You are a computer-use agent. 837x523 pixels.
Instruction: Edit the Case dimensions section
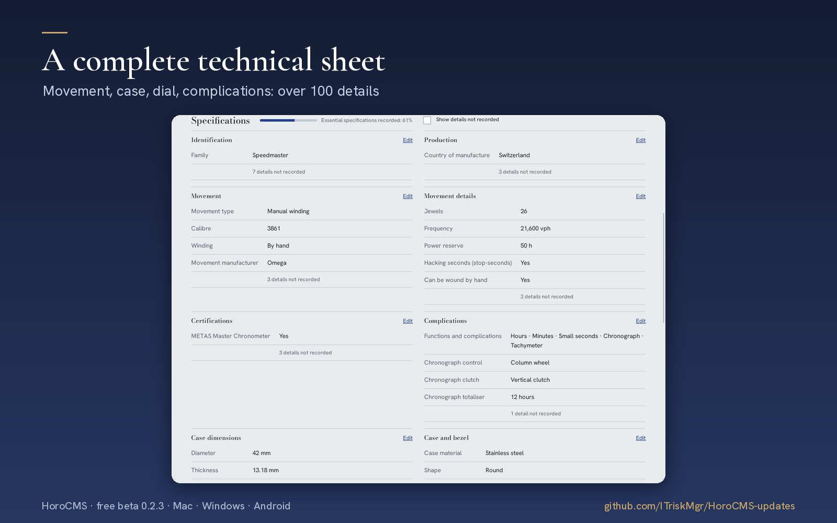pyautogui.click(x=408, y=438)
